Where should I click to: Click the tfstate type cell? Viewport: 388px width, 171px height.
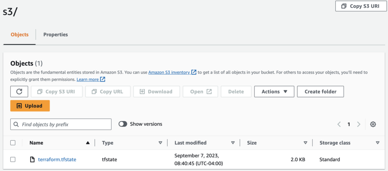click(x=110, y=160)
